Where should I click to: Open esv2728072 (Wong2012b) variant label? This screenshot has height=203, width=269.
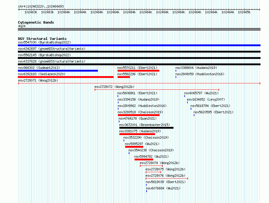click(114, 87)
